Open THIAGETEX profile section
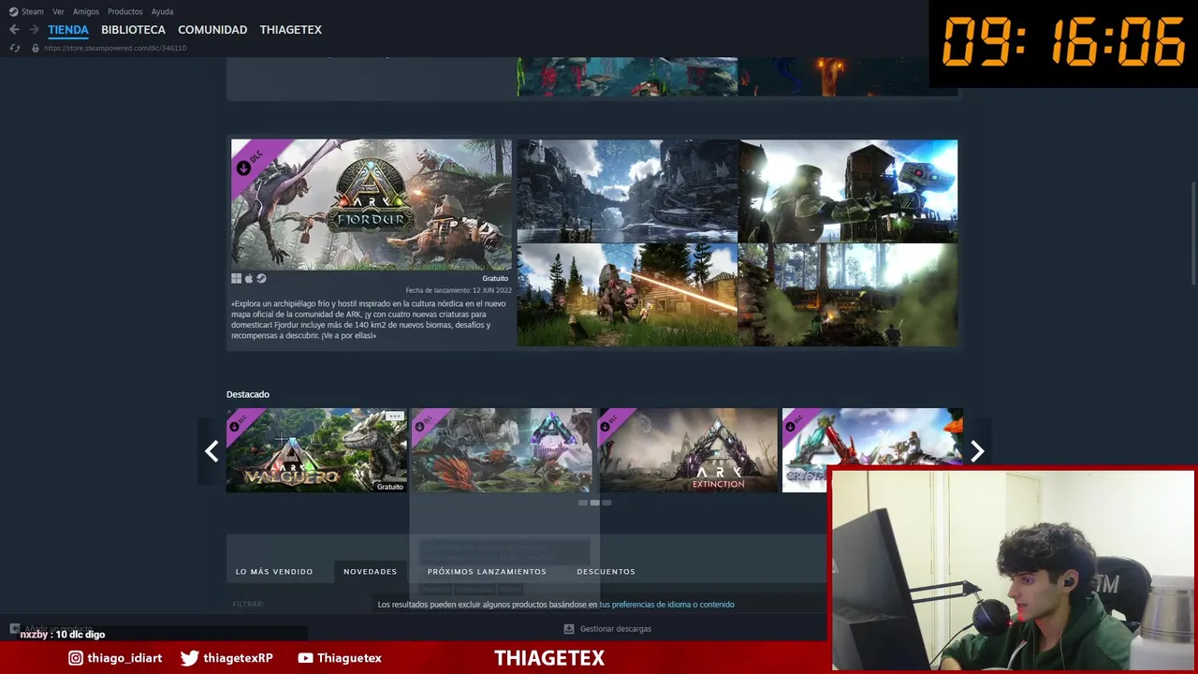The image size is (1198, 674). tap(290, 30)
